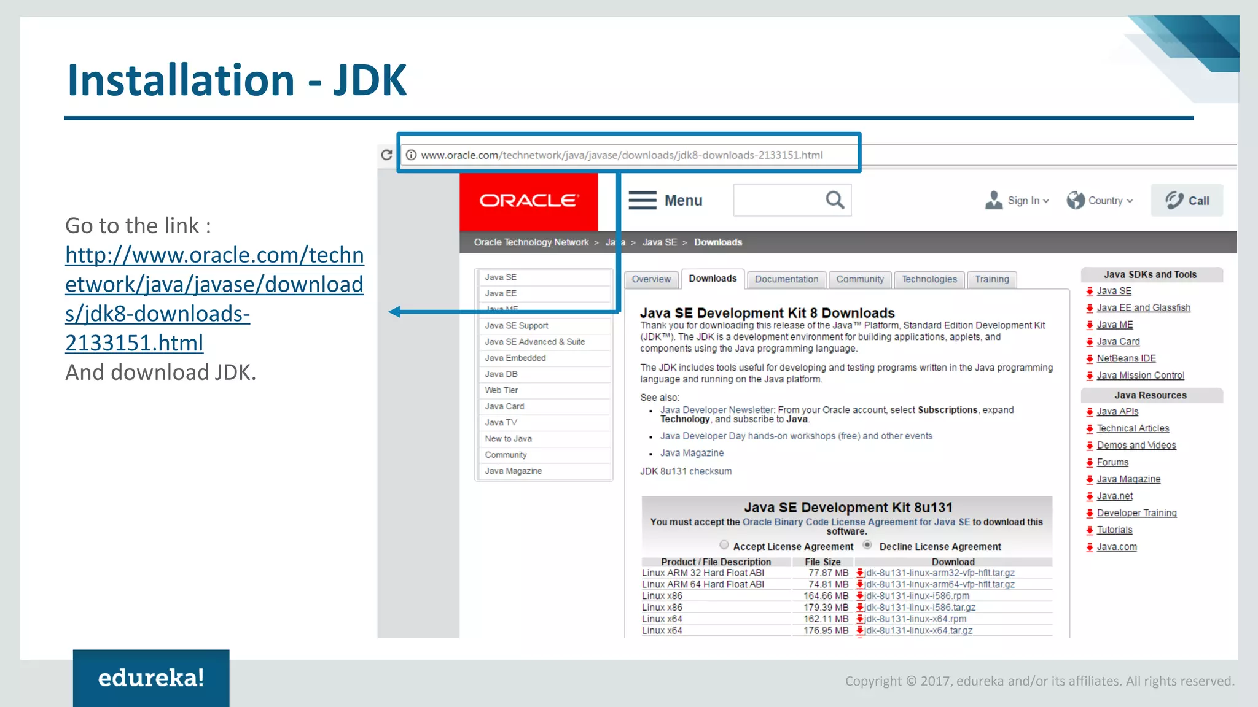1258x707 pixels.
Task: Select Java Magazine item in left sidebar
Action: point(544,471)
